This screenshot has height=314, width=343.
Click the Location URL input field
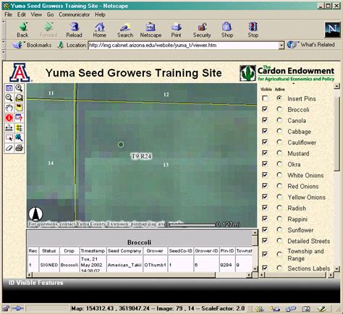coord(184,46)
